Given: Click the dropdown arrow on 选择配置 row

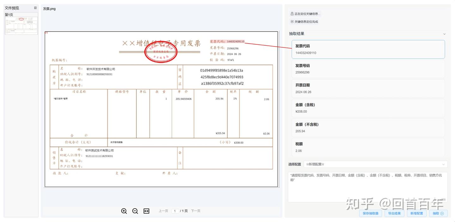Looking at the screenshot, I should pos(444,164).
